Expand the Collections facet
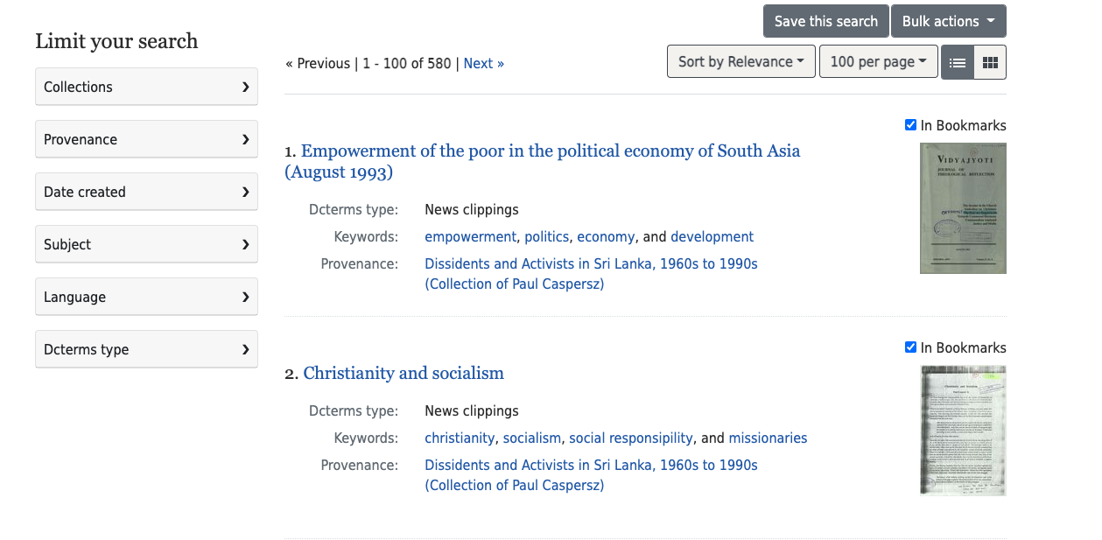This screenshot has width=1102, height=540. (146, 87)
